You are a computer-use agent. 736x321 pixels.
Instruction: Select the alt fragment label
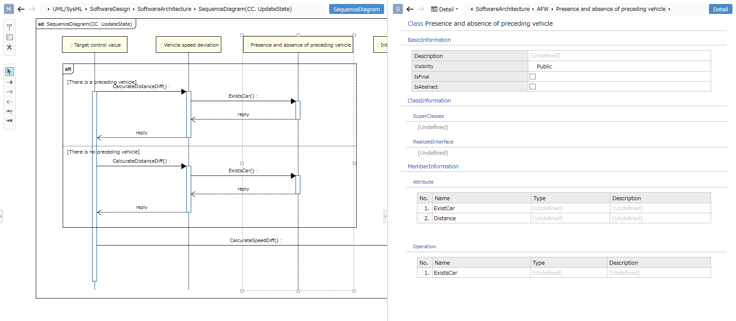(68, 69)
